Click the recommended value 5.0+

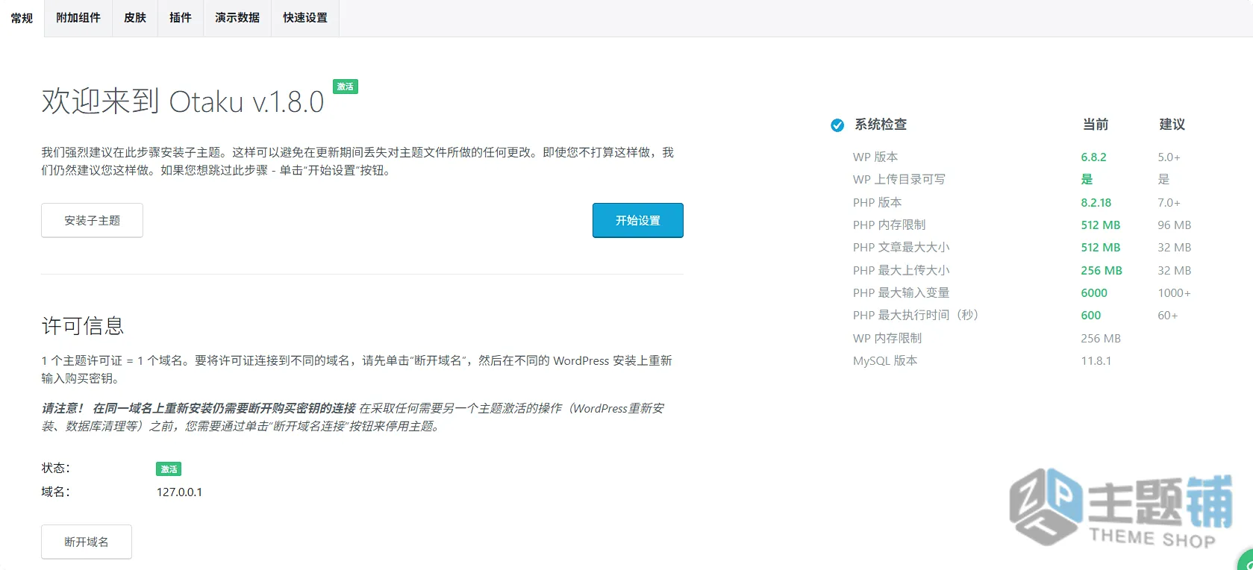[x=1169, y=157]
